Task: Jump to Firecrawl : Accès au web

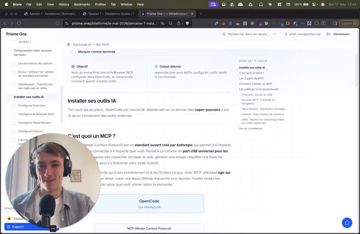Action: coord(257,95)
